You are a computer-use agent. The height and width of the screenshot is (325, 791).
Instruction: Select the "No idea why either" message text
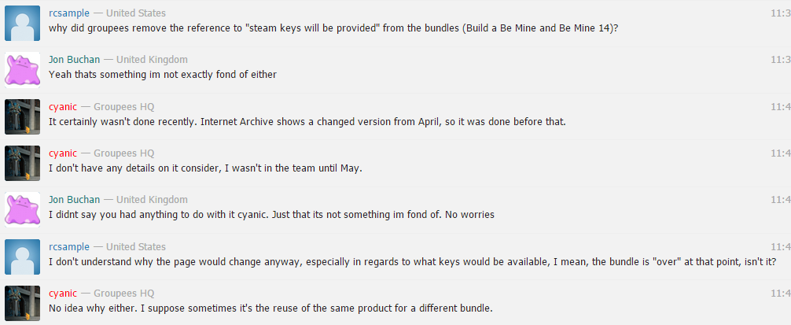click(270, 308)
